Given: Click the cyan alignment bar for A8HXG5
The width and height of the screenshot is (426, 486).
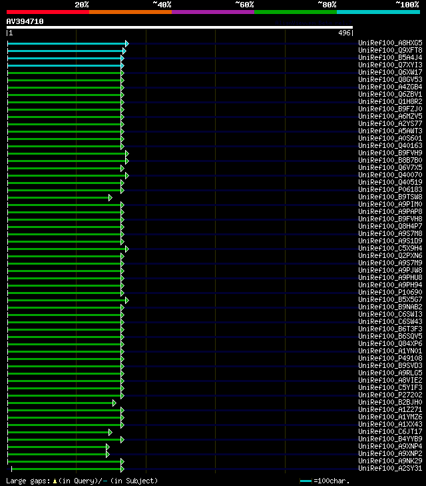Looking at the screenshot, I should tap(67, 44).
